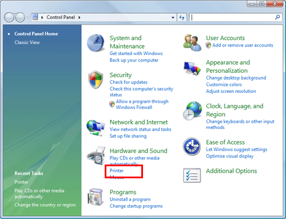The height and width of the screenshot is (219, 286).
Task: Click the Programs disc box icon
Action: click(x=96, y=198)
